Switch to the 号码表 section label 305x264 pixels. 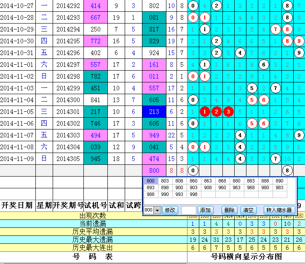click(x=93, y=257)
